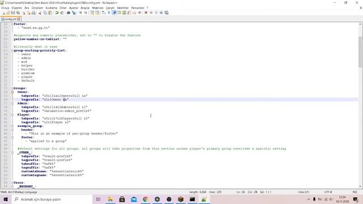Viewport: 363px width, 204px height.
Task: Click in the taskbar search box
Action: [x=52, y=199]
